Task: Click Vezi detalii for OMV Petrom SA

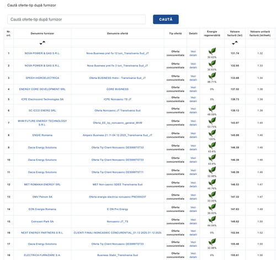Action: [x=193, y=197]
